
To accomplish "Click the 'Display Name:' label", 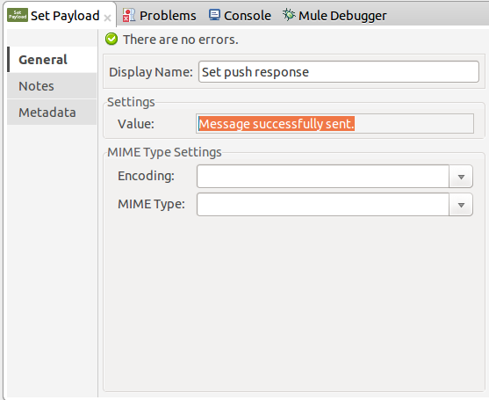I will coord(151,72).
